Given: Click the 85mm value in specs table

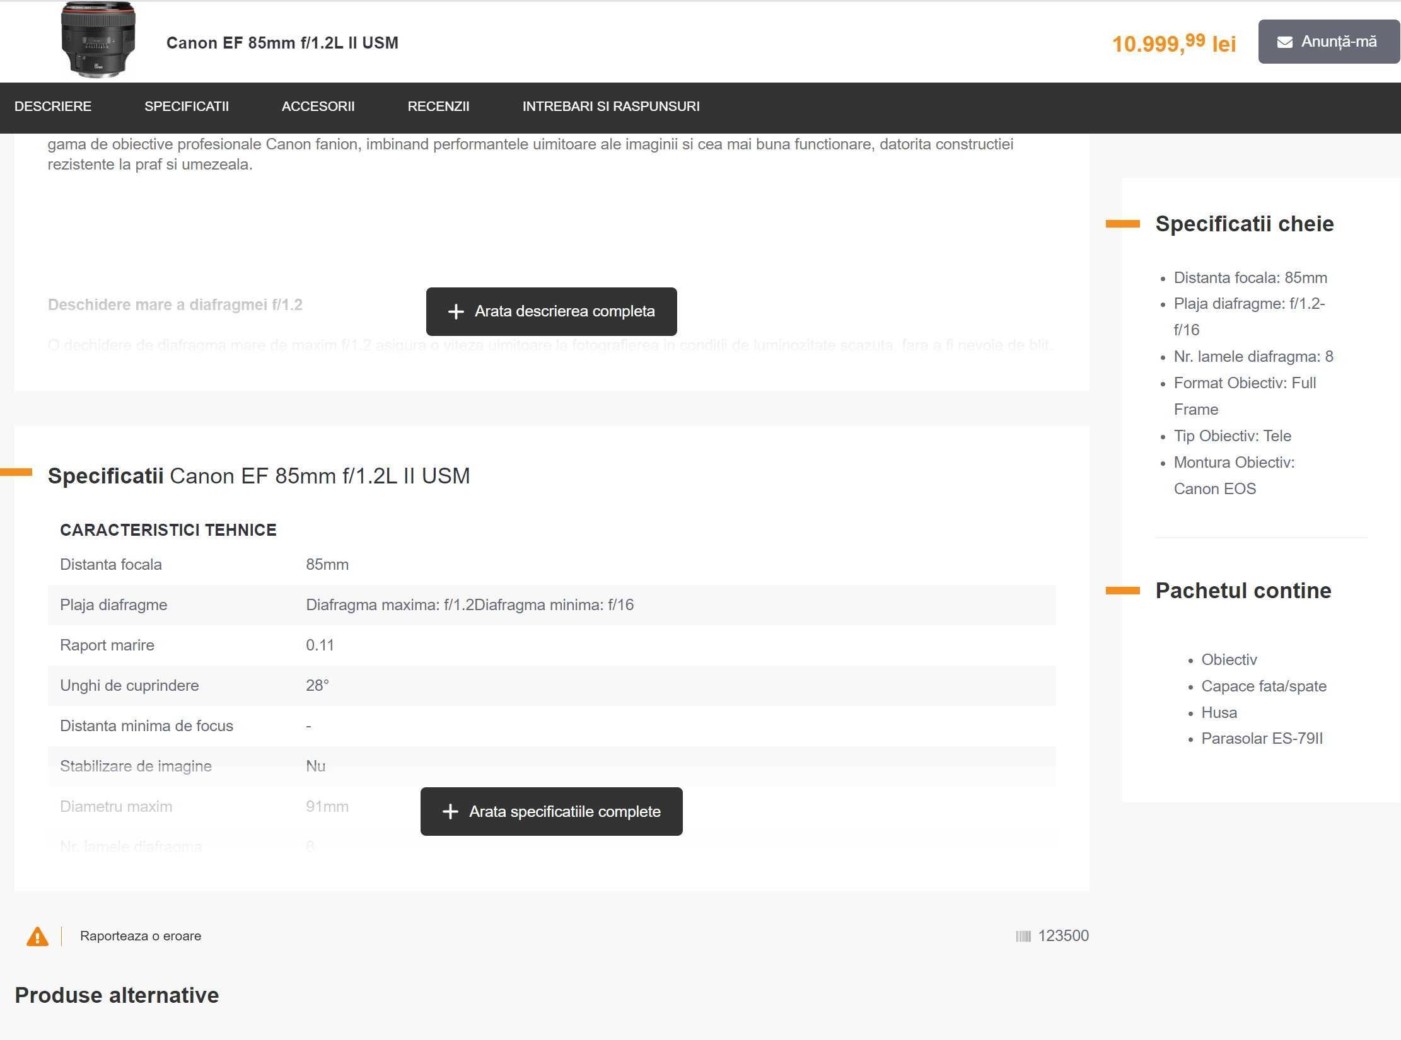Looking at the screenshot, I should point(327,565).
